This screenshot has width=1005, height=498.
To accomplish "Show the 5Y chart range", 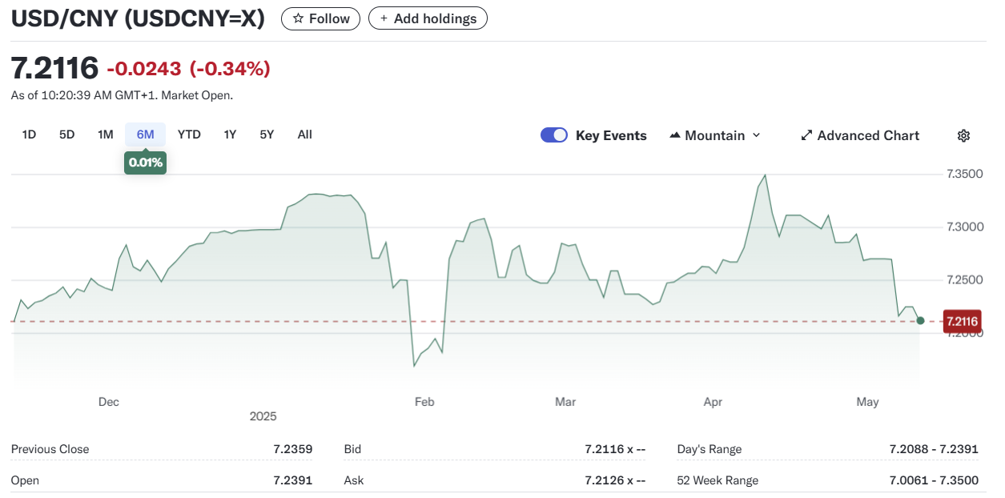I will coord(267,135).
